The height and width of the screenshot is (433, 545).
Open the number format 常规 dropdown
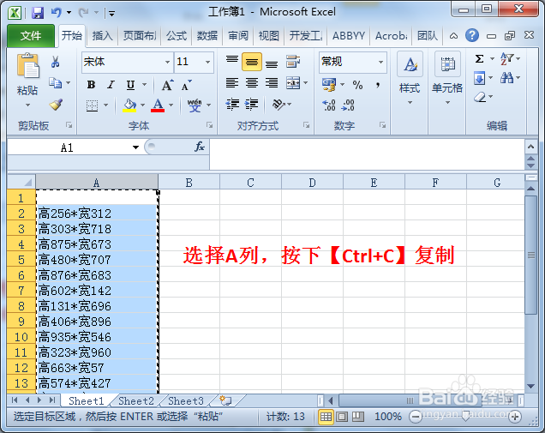pos(381,62)
